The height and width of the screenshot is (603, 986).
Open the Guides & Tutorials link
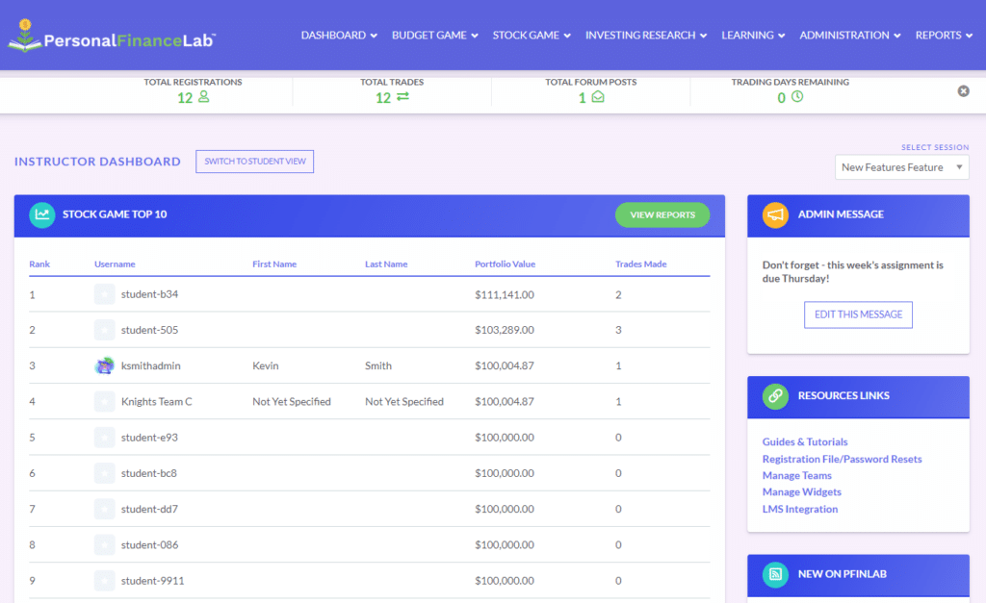tap(805, 441)
